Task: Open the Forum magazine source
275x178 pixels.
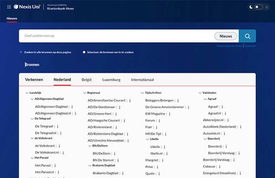Action: coord(150,121)
